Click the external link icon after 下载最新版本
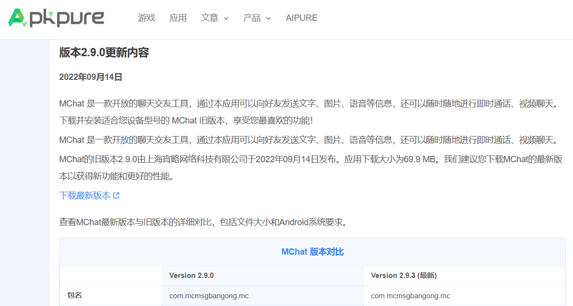573x306 pixels. pyautogui.click(x=116, y=195)
